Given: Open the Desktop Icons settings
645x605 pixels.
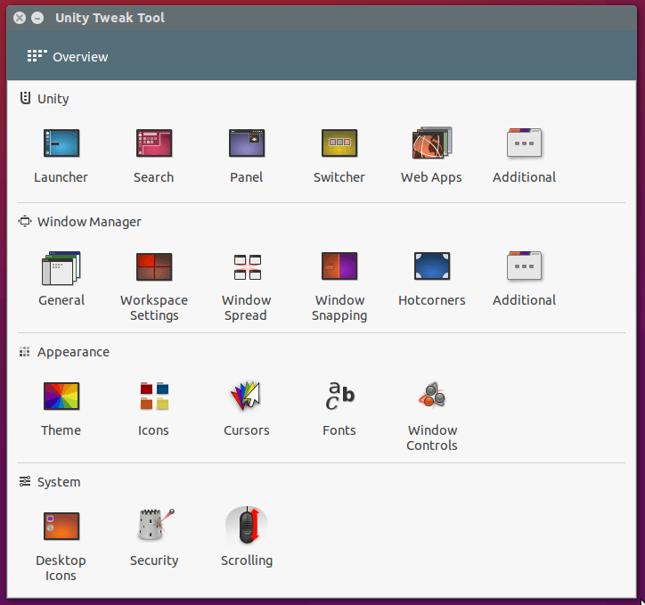Looking at the screenshot, I should (61, 527).
